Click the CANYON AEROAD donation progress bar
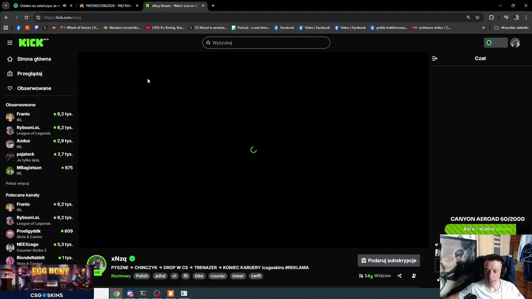 pyautogui.click(x=480, y=229)
